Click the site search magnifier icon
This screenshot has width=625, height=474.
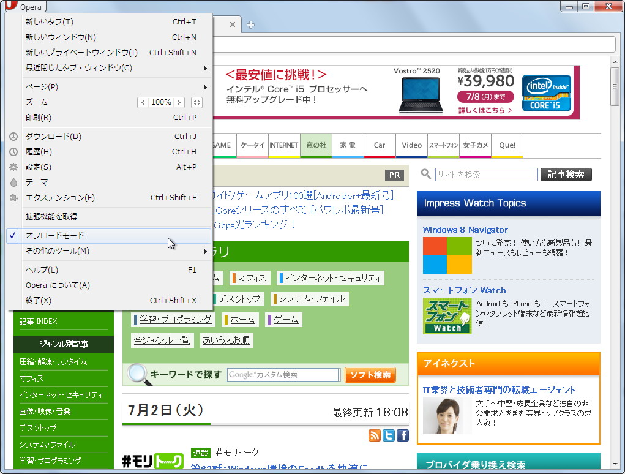[x=425, y=174]
